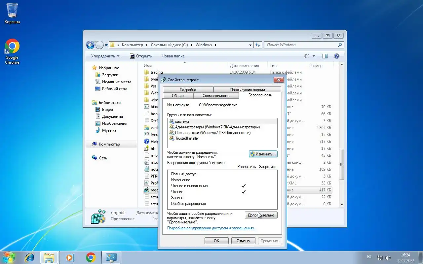Select the tracing folder icon
Screen dimensions: 423x264
147,72
